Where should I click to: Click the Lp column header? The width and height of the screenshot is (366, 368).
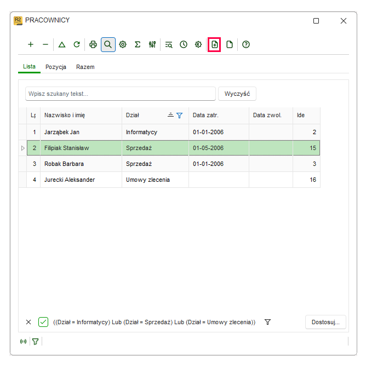click(33, 115)
